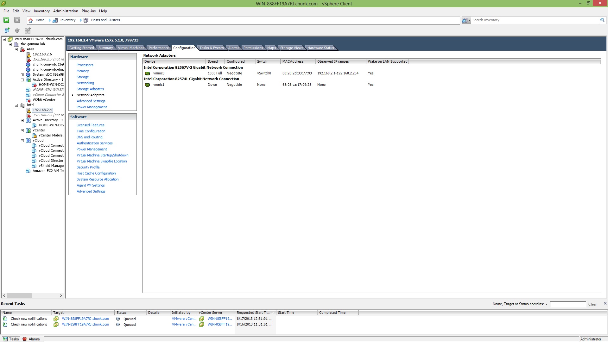Image resolution: width=608 pixels, height=342 pixels.
Task: Collapse the AMD cluster node
Action: click(x=16, y=49)
